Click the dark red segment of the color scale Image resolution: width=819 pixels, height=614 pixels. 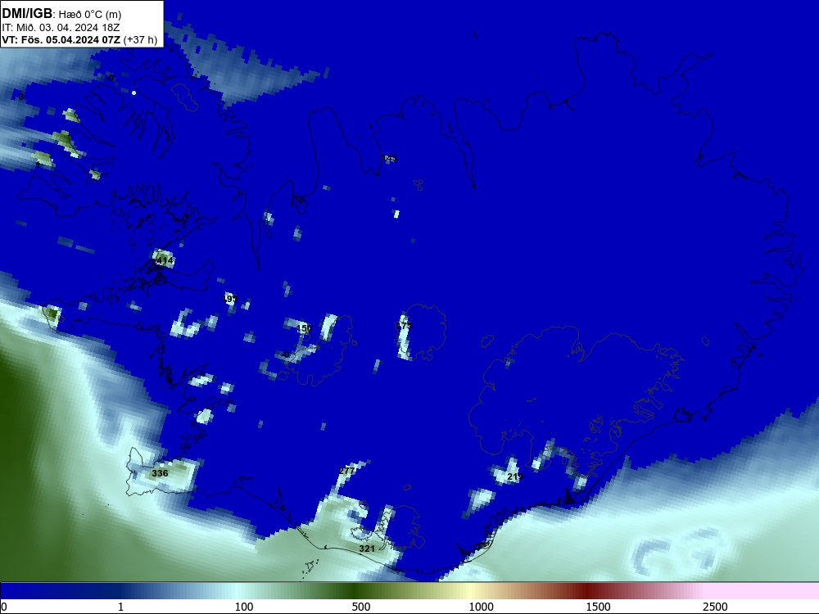pyautogui.click(x=587, y=591)
